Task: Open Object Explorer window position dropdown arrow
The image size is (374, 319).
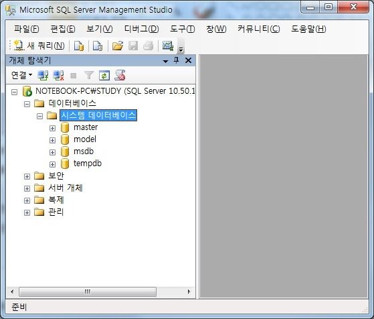Action: coord(165,62)
